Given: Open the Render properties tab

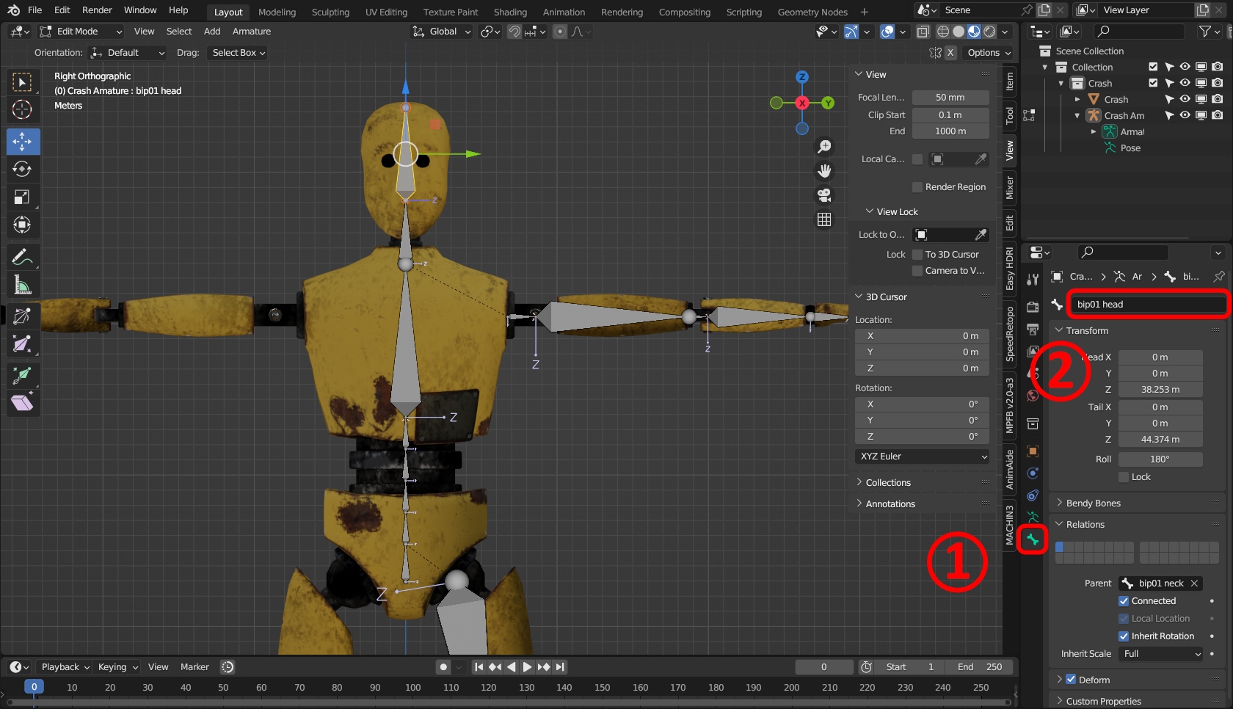Looking at the screenshot, I should (x=1033, y=307).
